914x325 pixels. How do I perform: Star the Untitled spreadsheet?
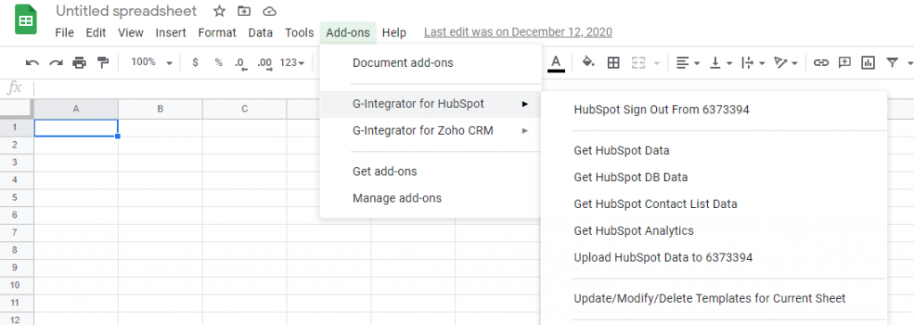coord(220,11)
